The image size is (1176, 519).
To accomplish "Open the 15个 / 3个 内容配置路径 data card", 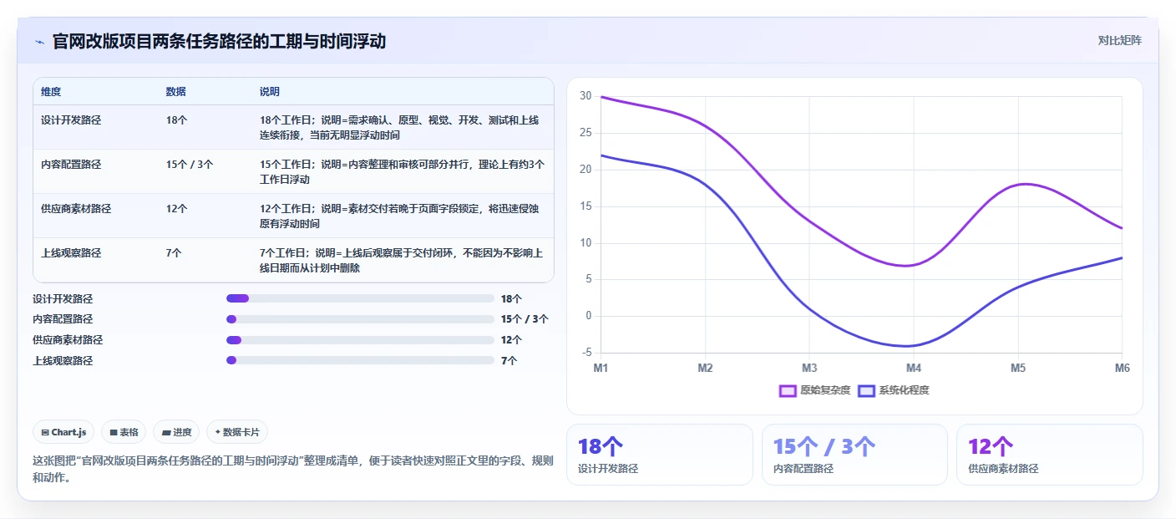I will click(x=854, y=455).
